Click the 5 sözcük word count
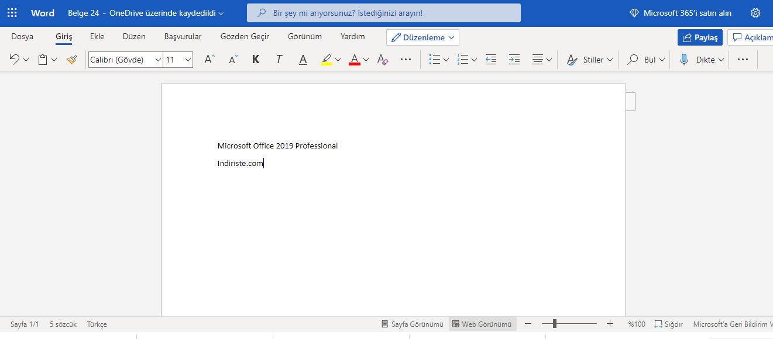Viewport: 773px width, 339px height. coord(63,324)
